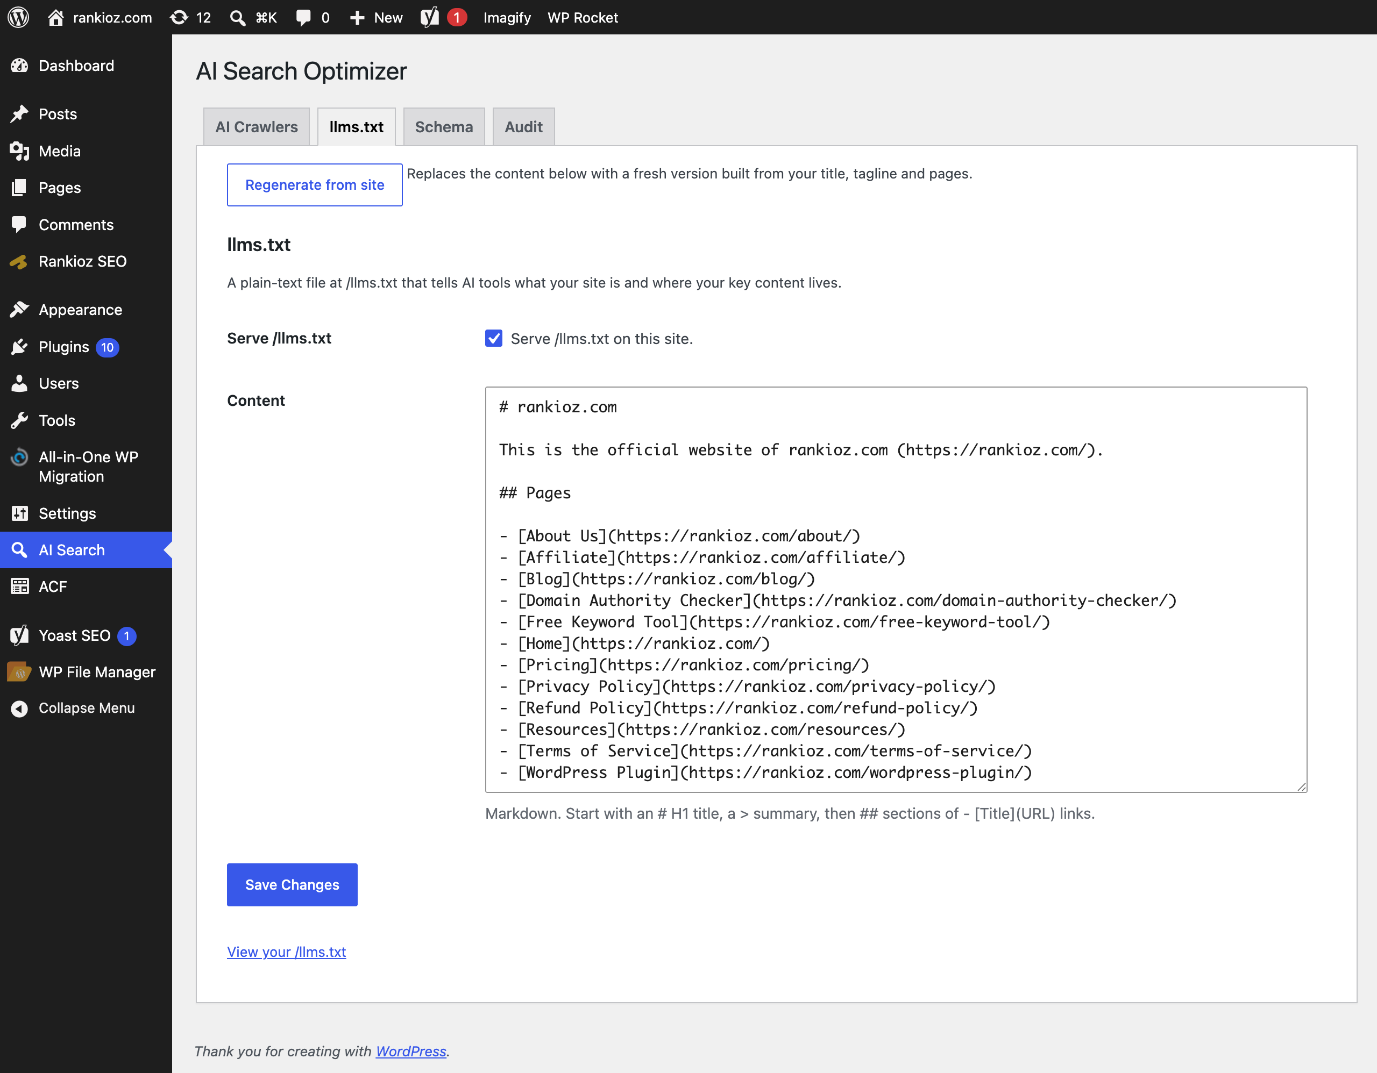Screen dimensions: 1377x1073
Task: Click the Settings sliders icon
Action: (x=19, y=513)
